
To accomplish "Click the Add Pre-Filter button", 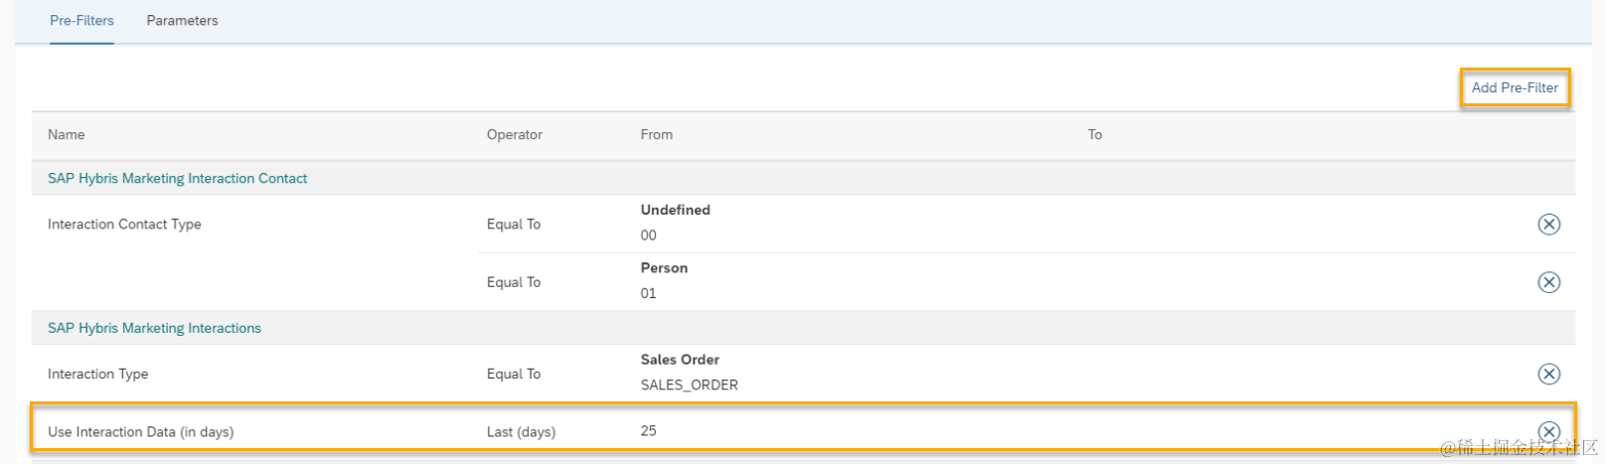I will point(1515,87).
